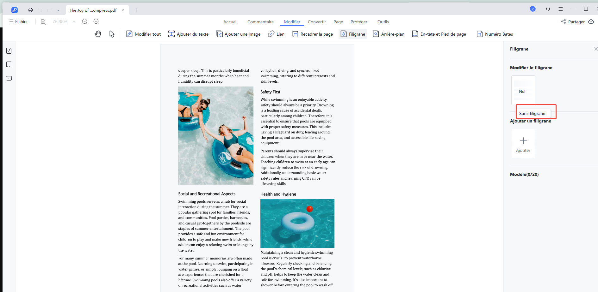Viewport: 598px width, 292px height.
Task: Expand the quick access toolbar dropdown arrow
Action: tap(58, 10)
